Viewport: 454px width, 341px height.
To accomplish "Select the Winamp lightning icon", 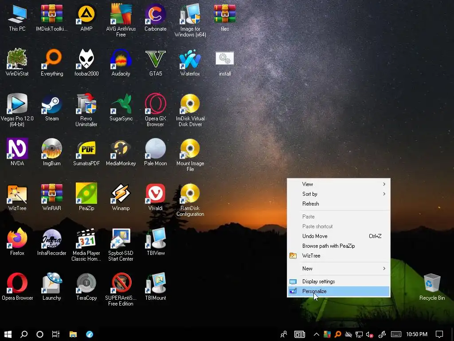I will pos(121,194).
